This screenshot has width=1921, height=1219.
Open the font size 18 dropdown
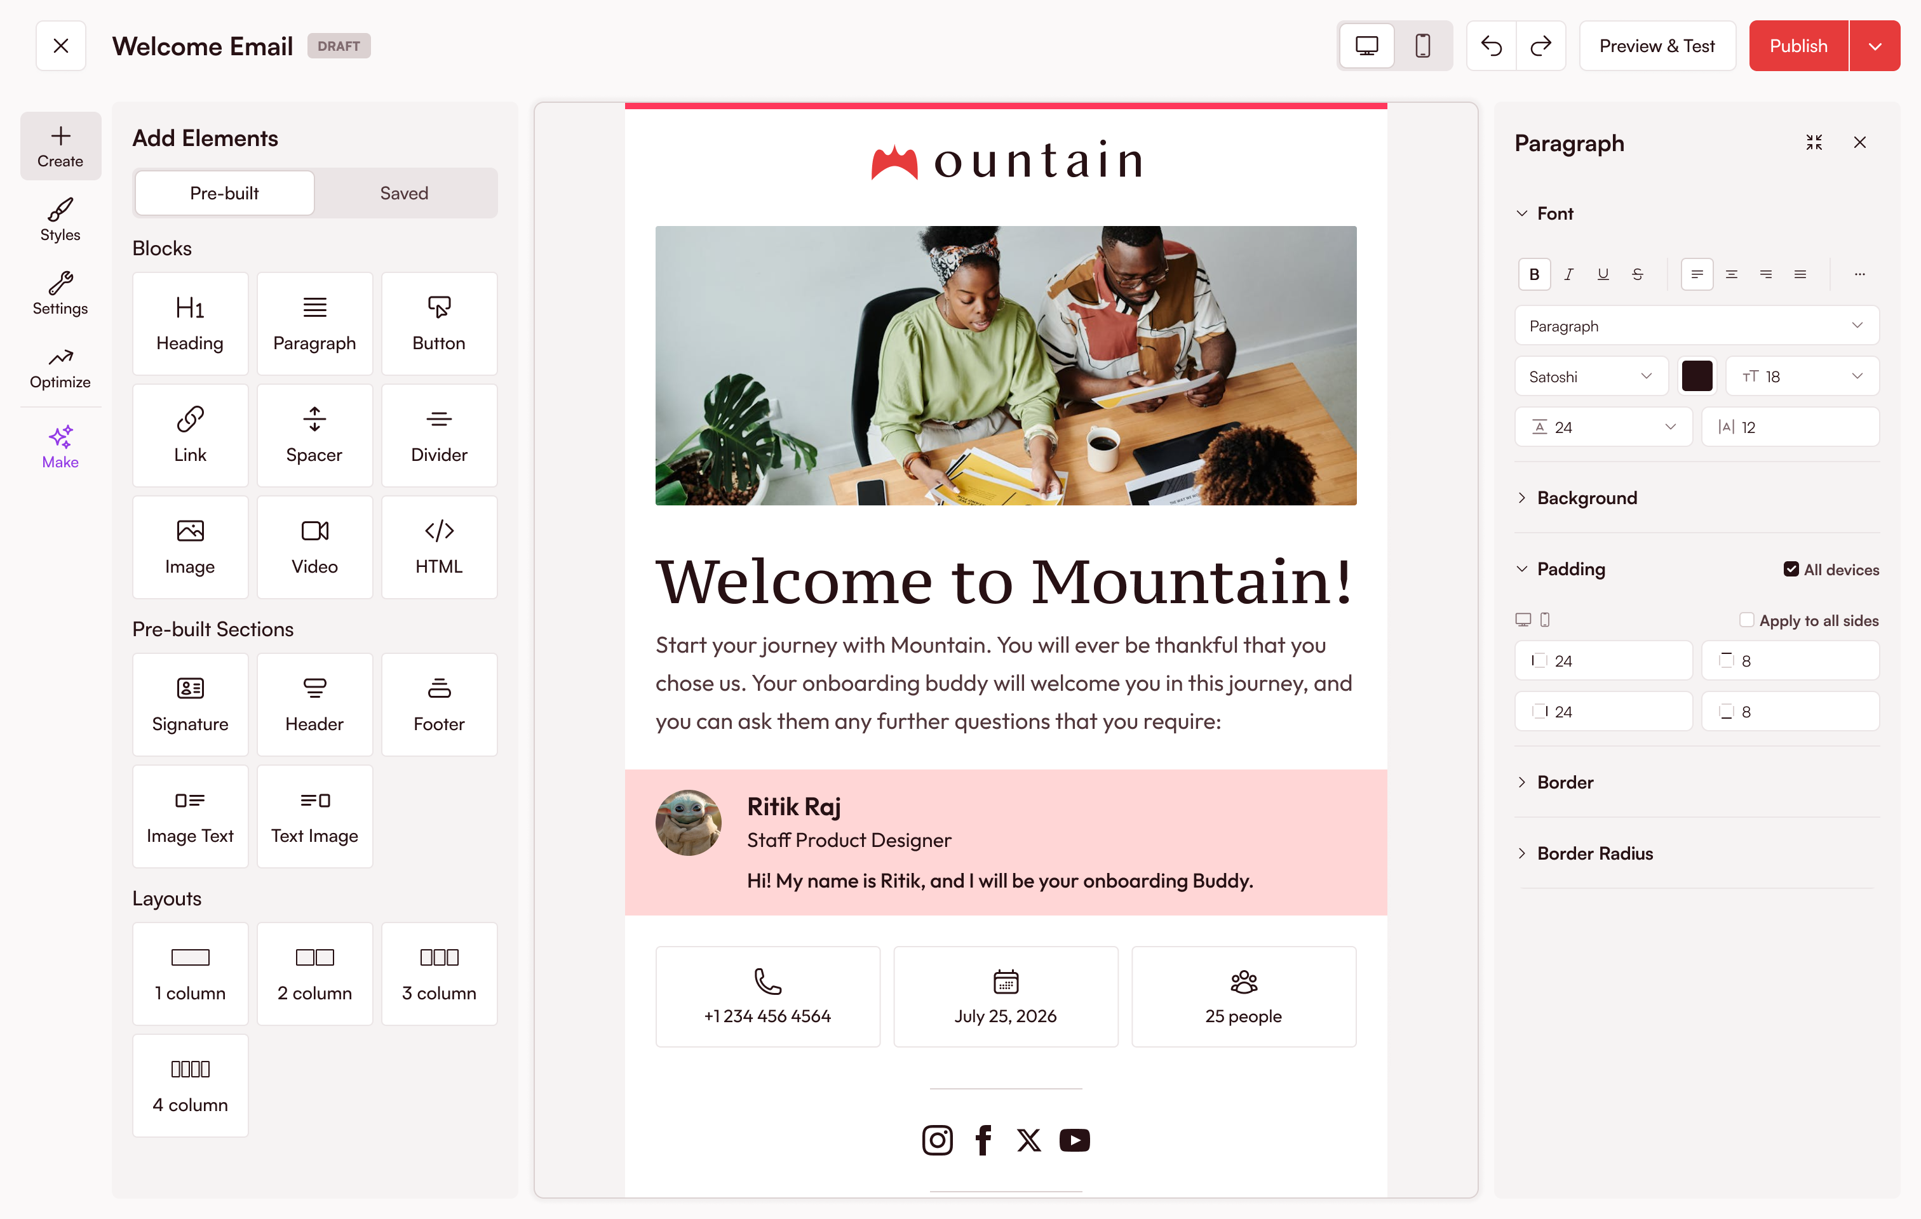coord(1802,376)
